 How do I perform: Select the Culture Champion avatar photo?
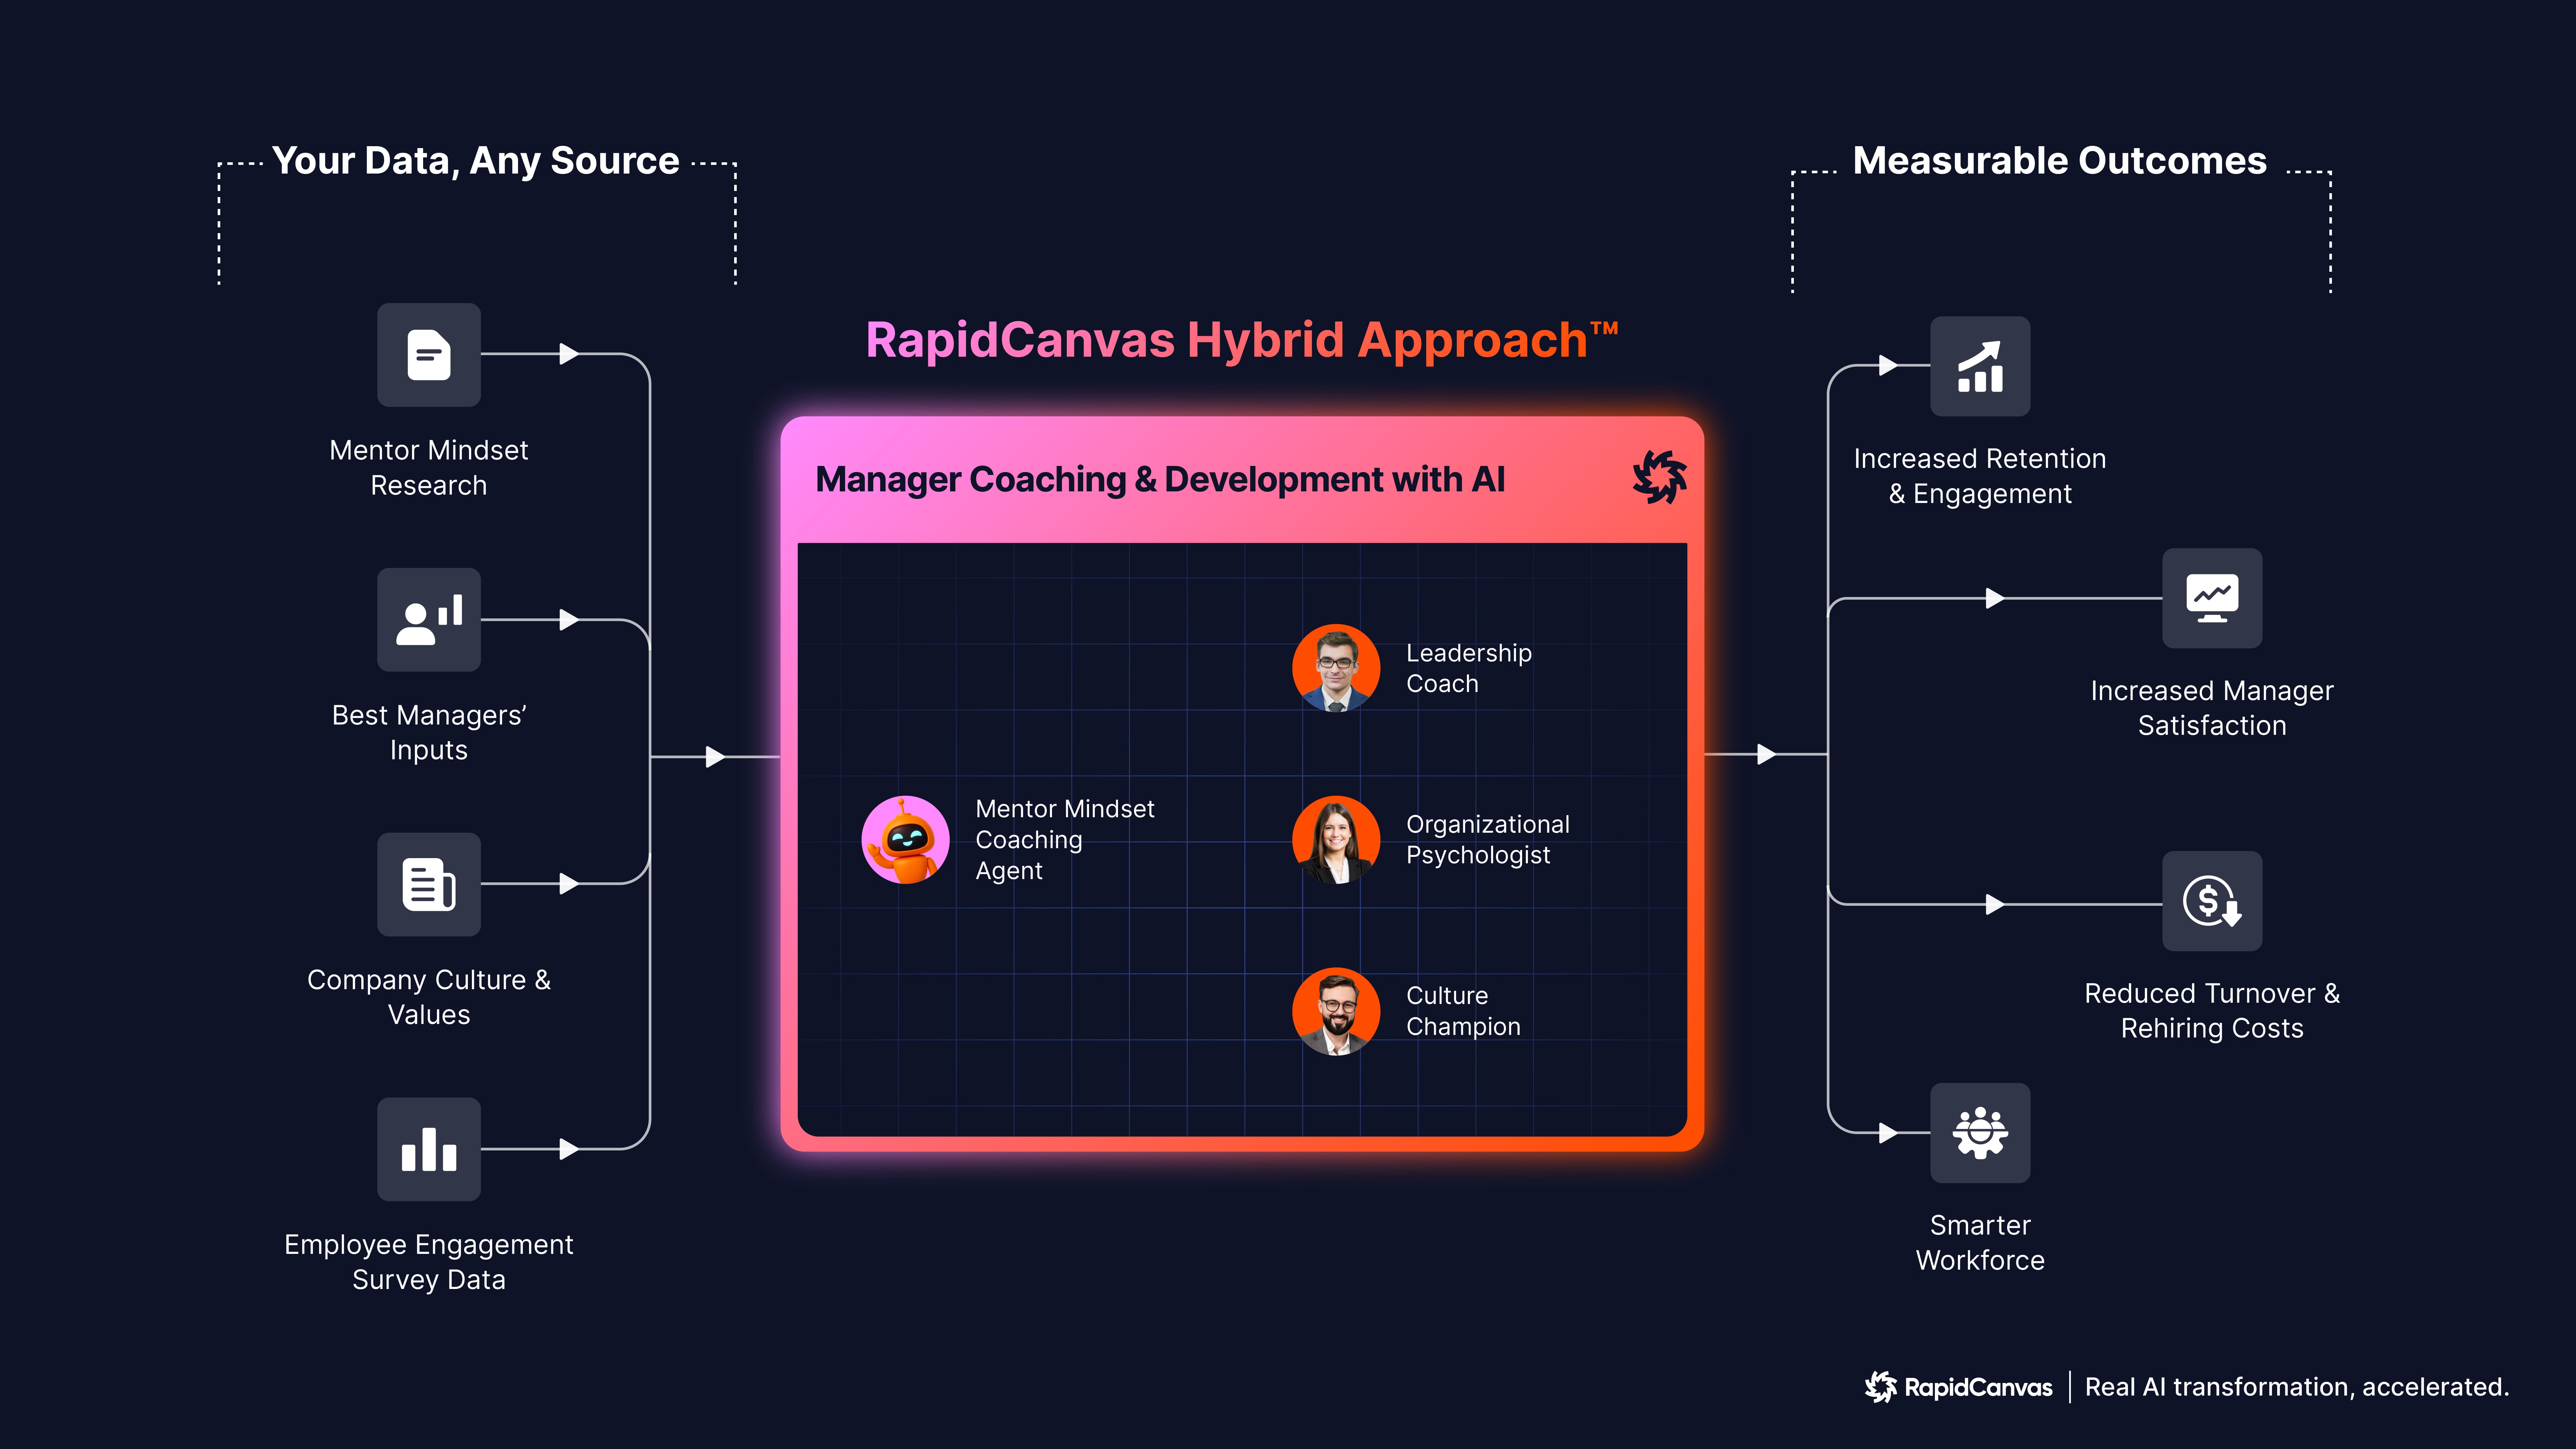point(1336,1011)
